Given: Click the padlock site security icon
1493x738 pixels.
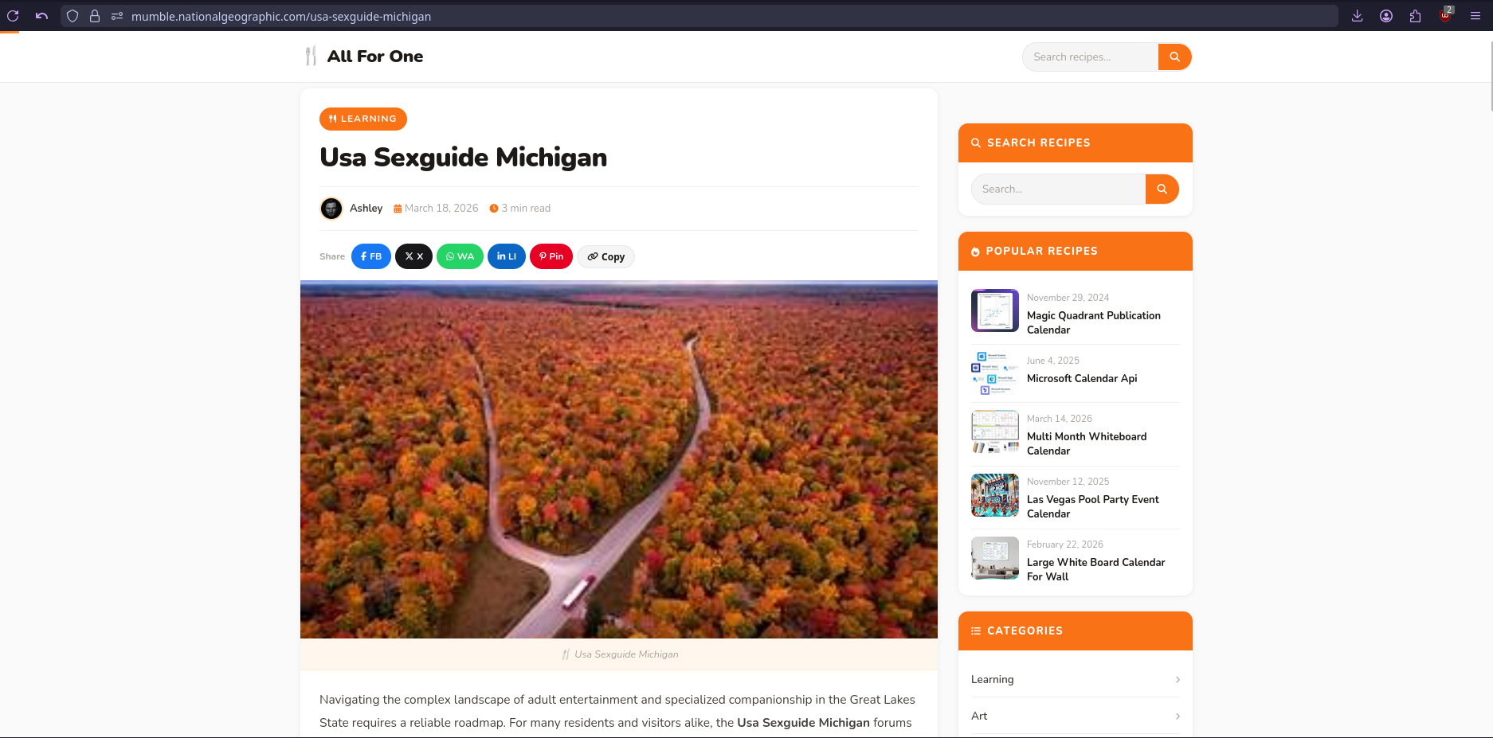Looking at the screenshot, I should pyautogui.click(x=95, y=16).
